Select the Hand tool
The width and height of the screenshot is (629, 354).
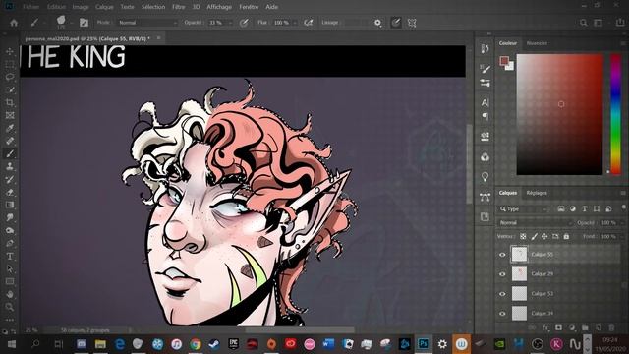pyautogui.click(x=10, y=294)
